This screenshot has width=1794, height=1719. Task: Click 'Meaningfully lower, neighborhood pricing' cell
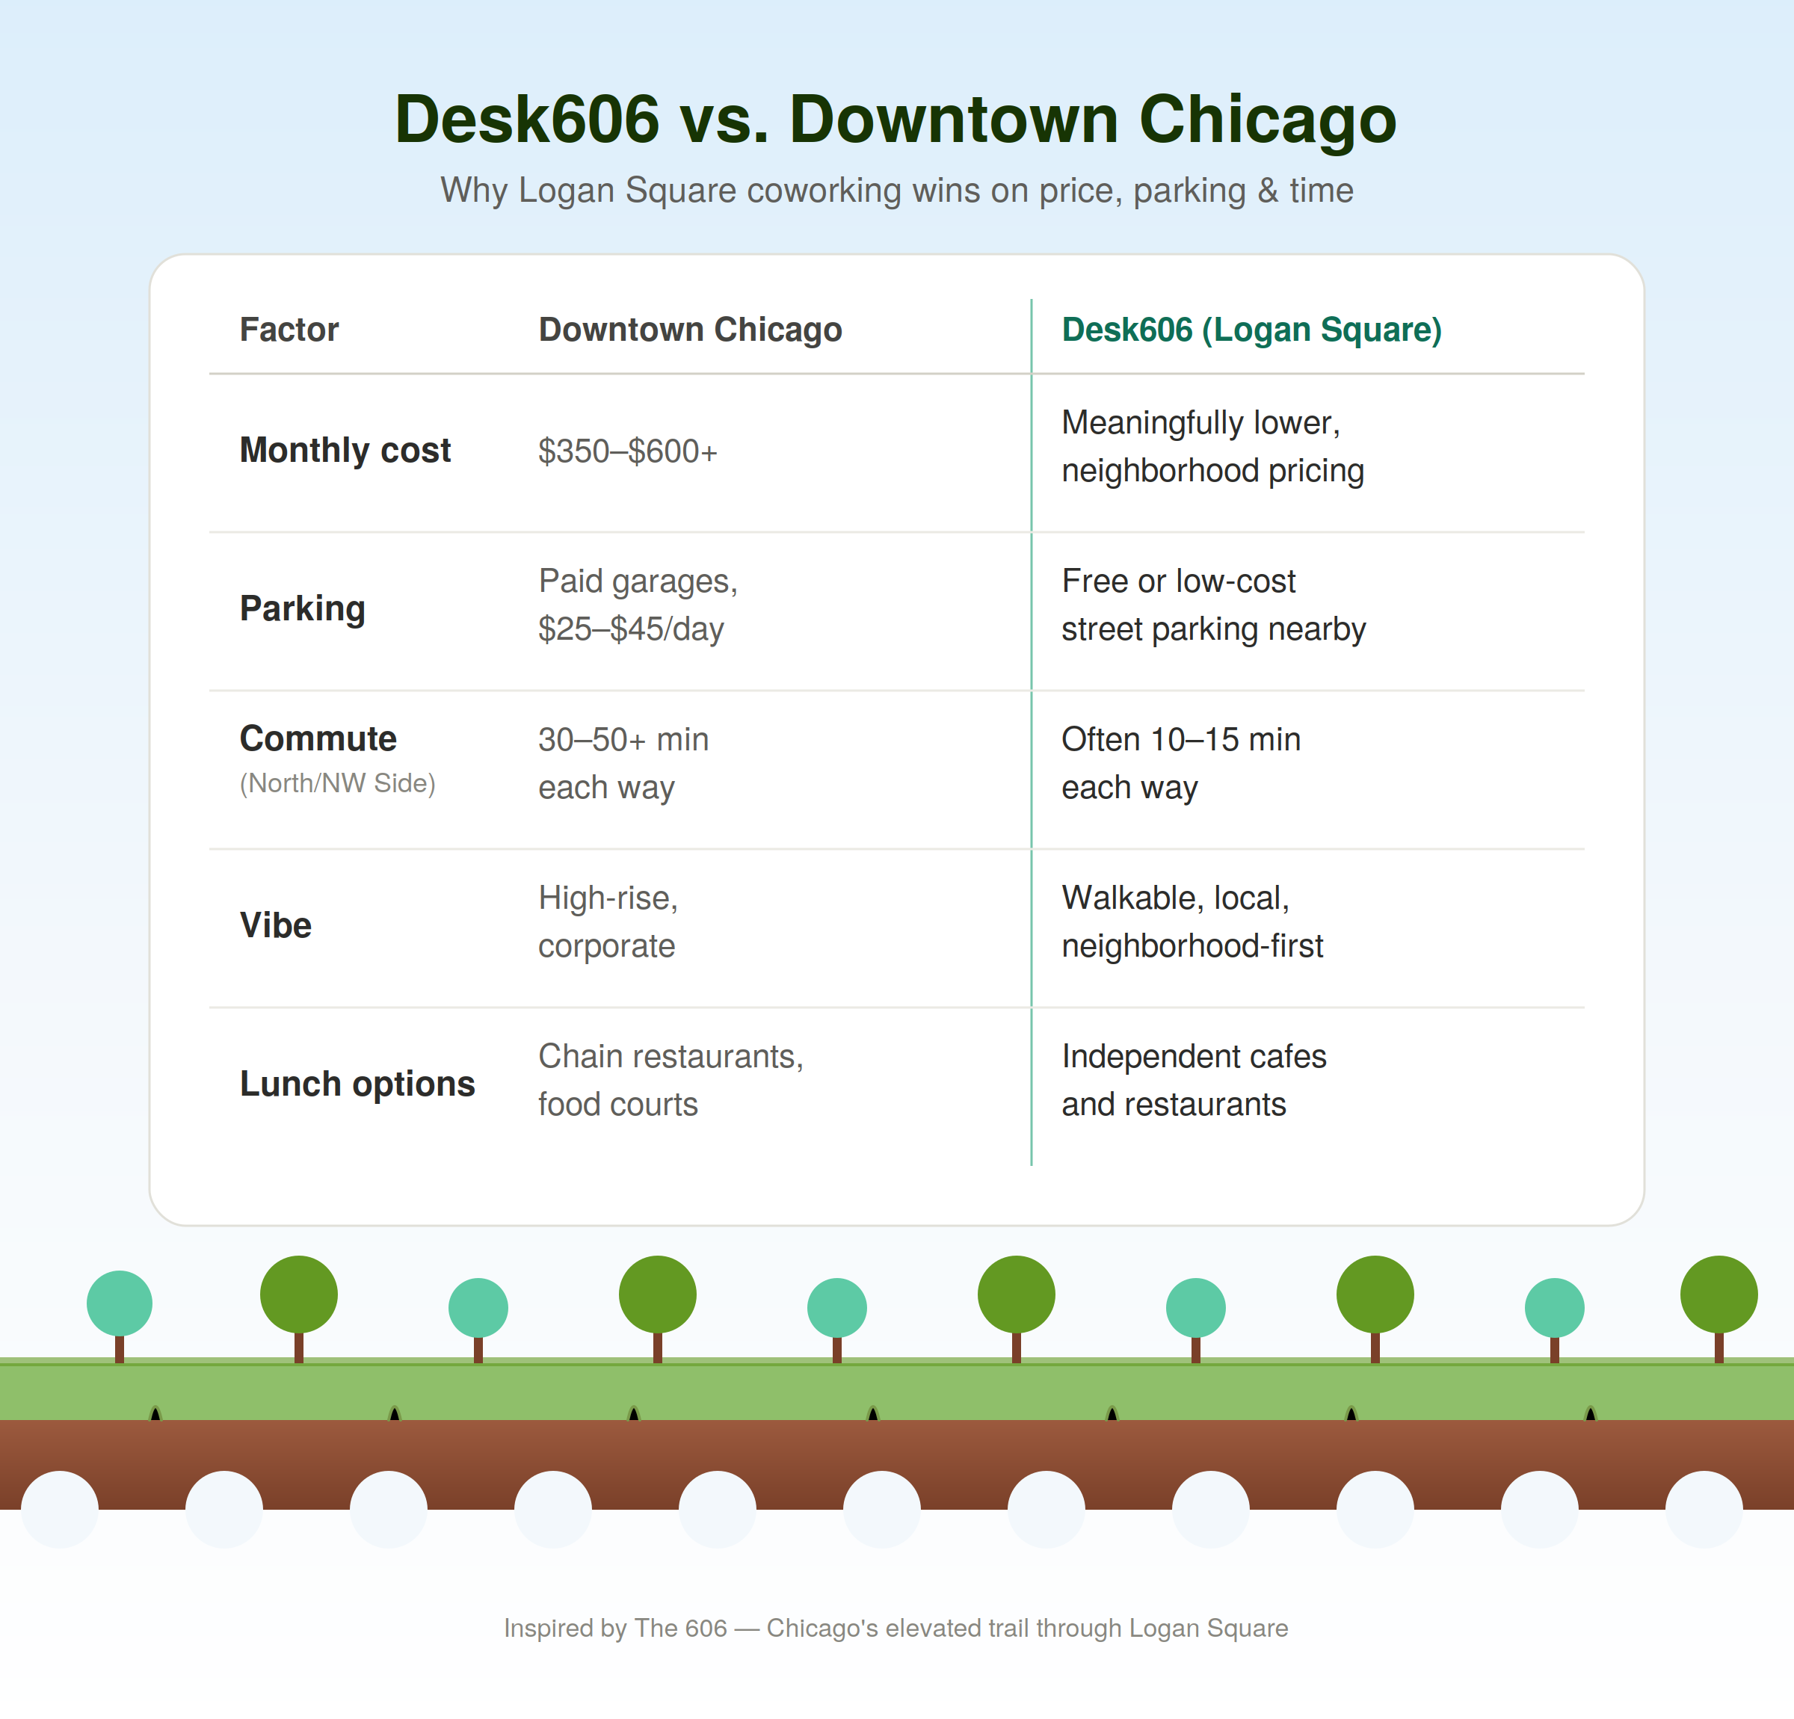point(1212,447)
